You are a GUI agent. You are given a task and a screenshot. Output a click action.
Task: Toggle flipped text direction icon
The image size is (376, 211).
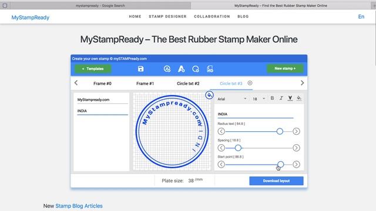(290, 98)
